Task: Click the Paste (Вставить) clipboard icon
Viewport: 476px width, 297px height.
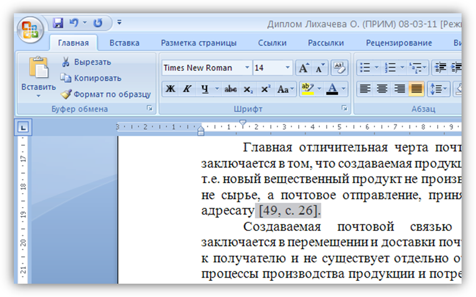Action: [39, 68]
